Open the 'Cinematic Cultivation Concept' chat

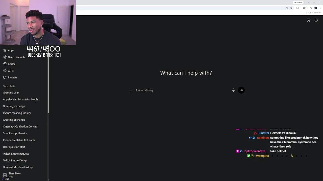click(x=21, y=126)
